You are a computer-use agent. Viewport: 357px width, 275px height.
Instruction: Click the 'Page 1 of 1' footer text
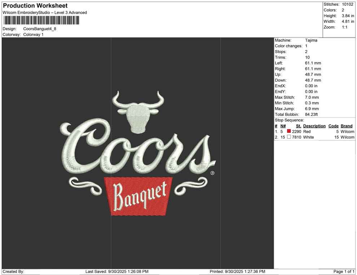(x=344, y=271)
